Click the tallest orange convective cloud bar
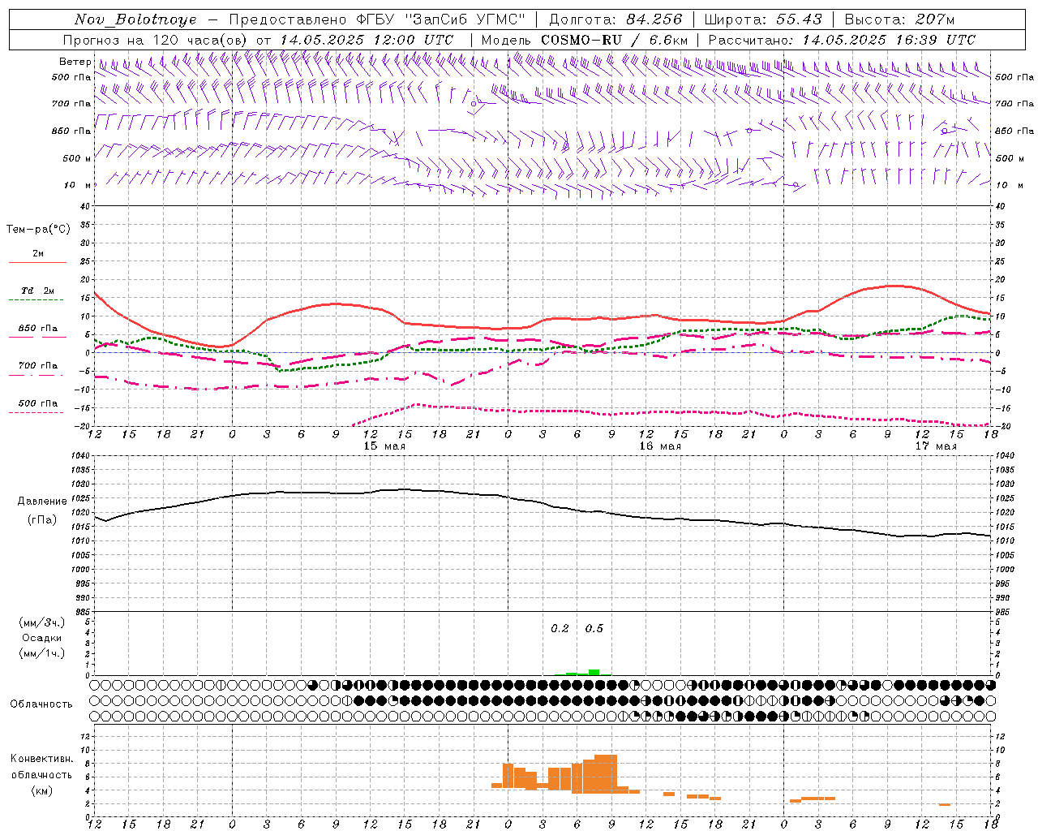The width and height of the screenshot is (1038, 831). [x=606, y=774]
